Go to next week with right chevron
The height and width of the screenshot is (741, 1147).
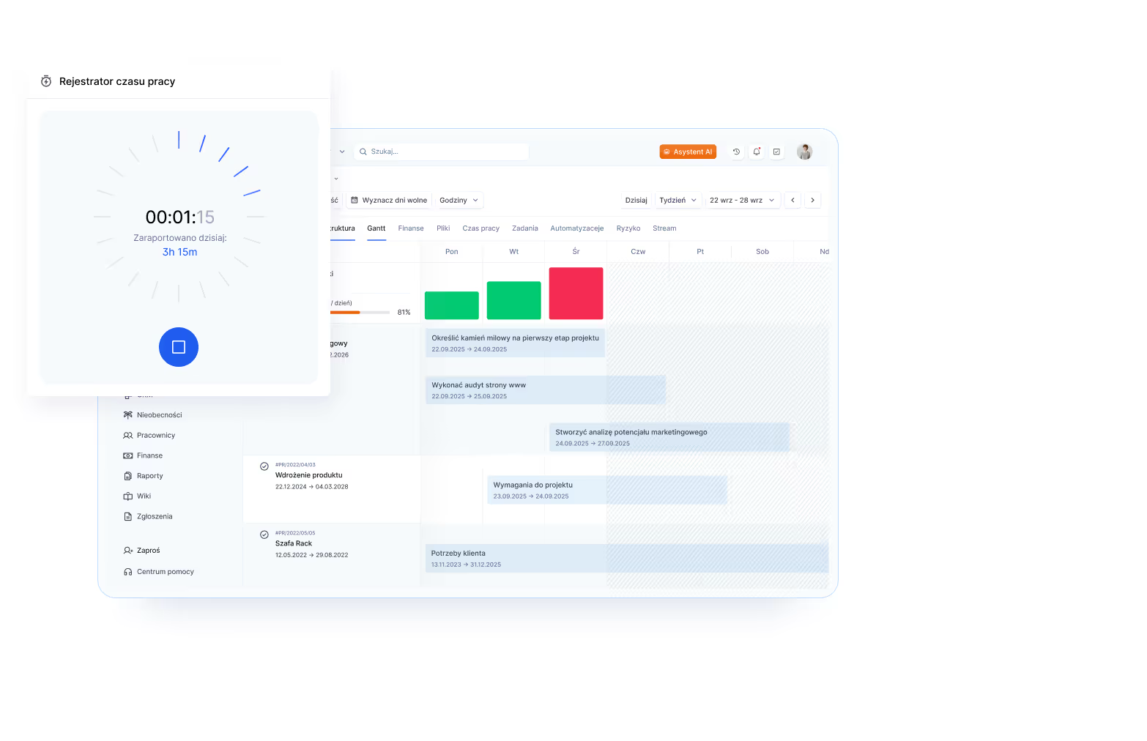coord(812,200)
